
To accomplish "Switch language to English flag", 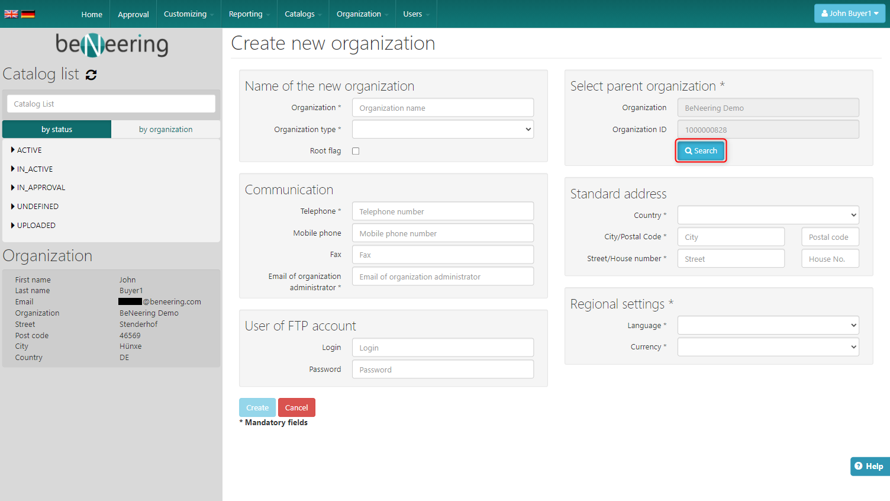I will point(11,14).
